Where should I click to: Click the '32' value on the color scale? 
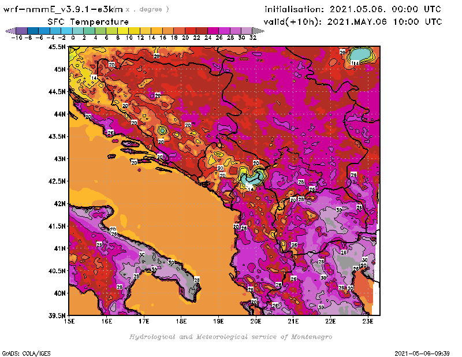click(253, 38)
